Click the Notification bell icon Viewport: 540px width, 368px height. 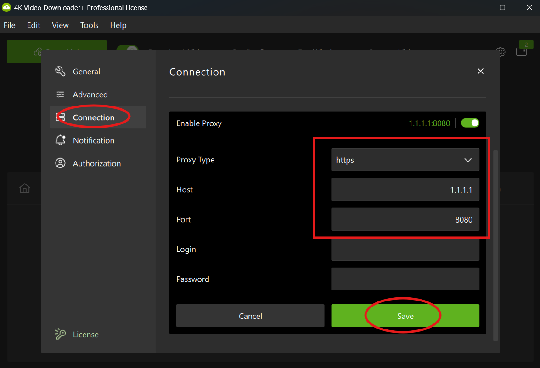[x=60, y=140]
